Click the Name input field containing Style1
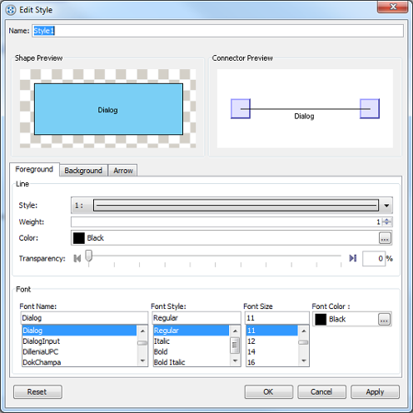Viewport: 413px width, 413px height. (217, 31)
